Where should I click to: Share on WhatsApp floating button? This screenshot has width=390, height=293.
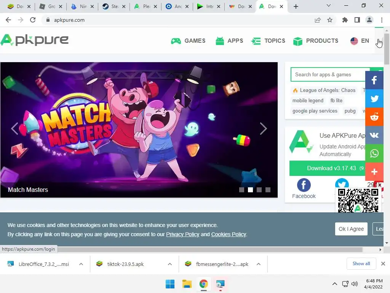tap(374, 153)
